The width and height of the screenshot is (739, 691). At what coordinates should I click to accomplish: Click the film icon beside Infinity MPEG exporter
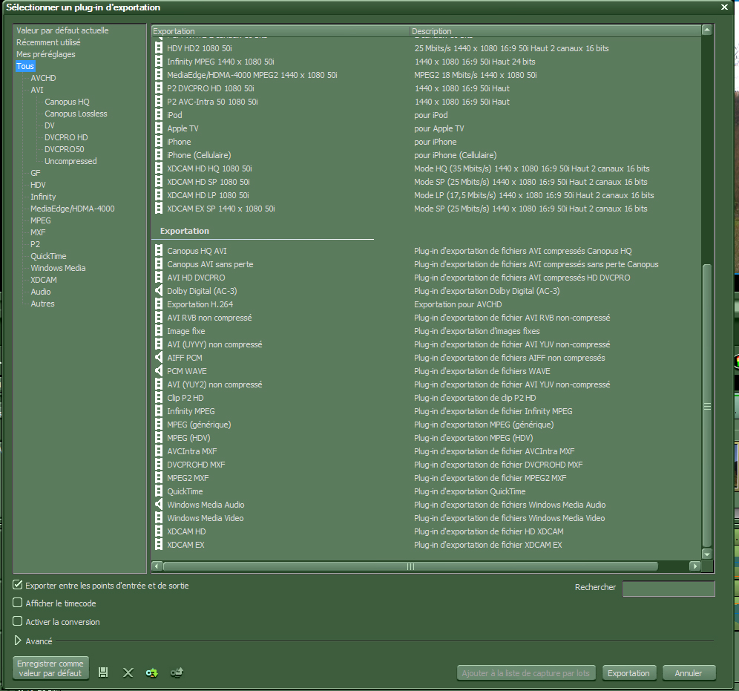[x=159, y=411]
